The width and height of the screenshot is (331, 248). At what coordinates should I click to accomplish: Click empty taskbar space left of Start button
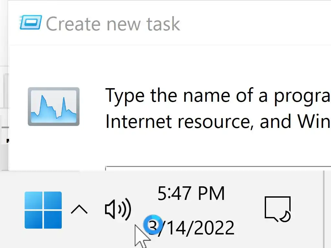tap(11, 210)
